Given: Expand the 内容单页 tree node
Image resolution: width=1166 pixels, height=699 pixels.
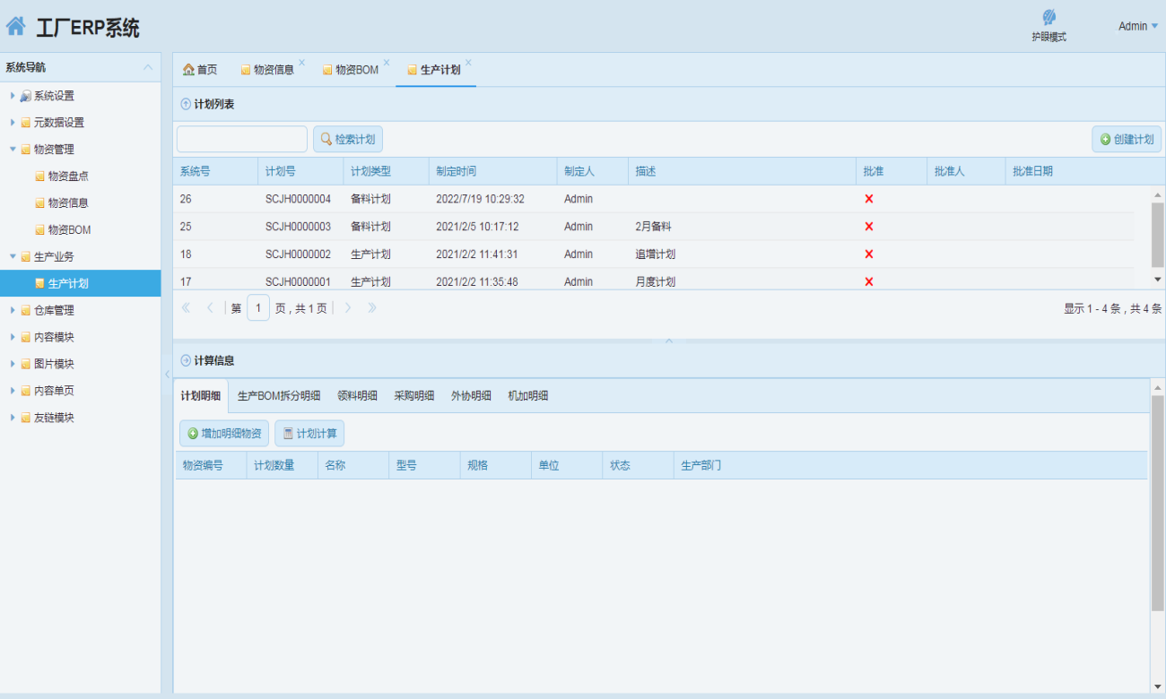Looking at the screenshot, I should point(13,391).
